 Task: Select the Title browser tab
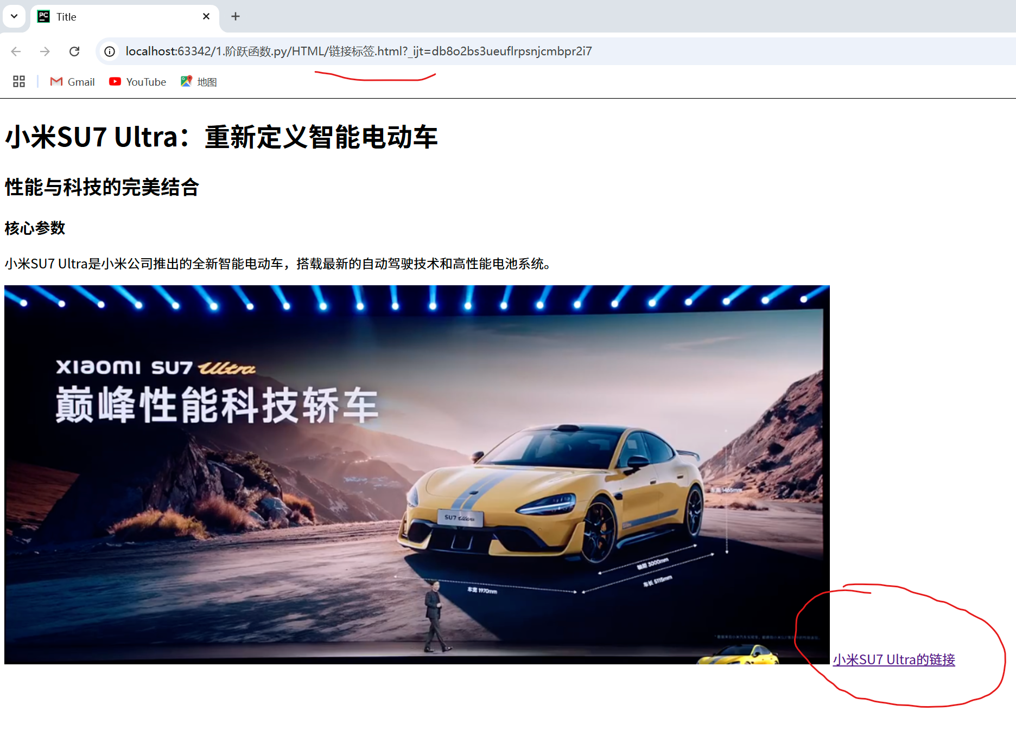coord(125,17)
